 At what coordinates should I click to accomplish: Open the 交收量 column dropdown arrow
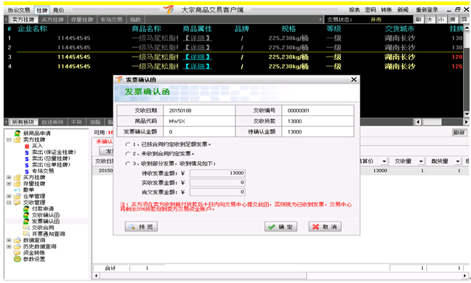(421, 162)
